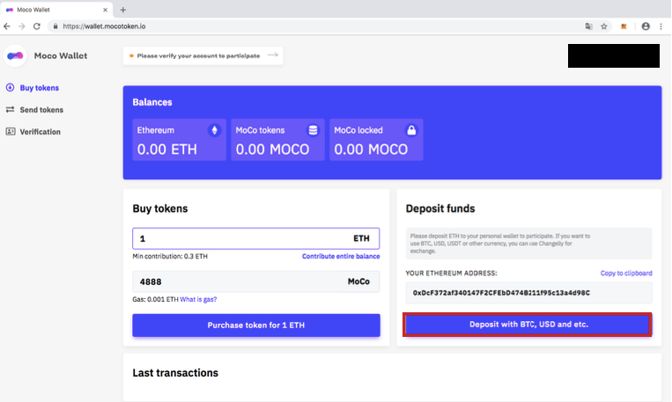Click the Send tokens arrows icon
Viewport: 672px width, 402px height.
tap(10, 110)
